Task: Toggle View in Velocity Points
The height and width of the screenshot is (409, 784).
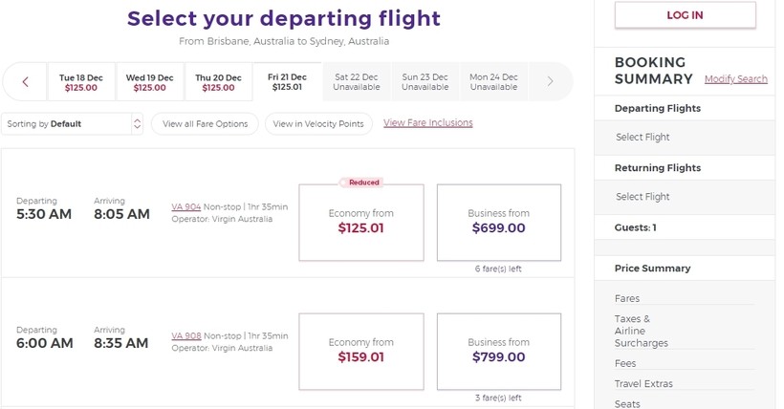Action: [x=318, y=124]
